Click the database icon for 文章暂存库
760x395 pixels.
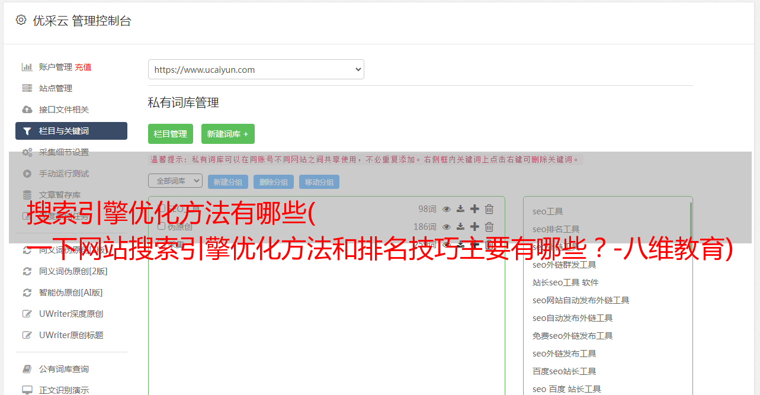point(27,195)
